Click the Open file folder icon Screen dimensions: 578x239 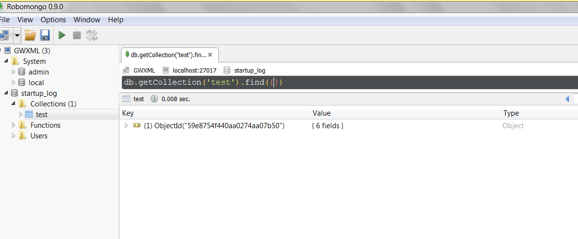tap(30, 35)
